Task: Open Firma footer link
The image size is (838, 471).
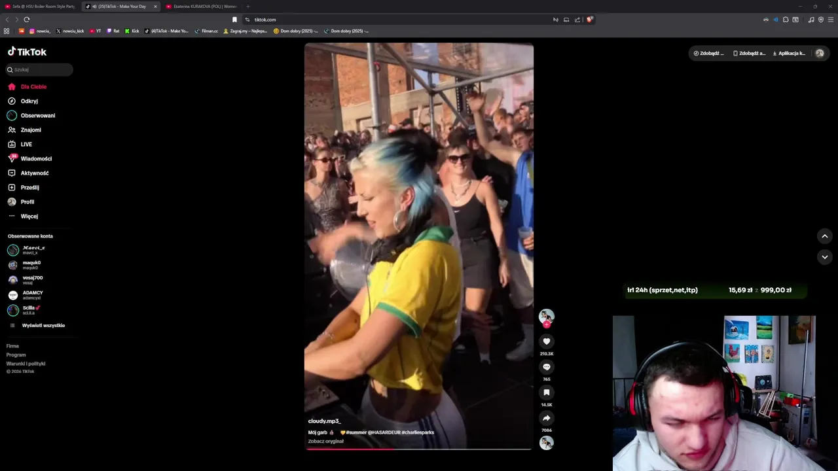Action: coord(12,346)
